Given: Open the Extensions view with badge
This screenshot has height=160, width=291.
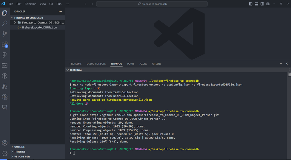Looking at the screenshot, I should 5,44.
